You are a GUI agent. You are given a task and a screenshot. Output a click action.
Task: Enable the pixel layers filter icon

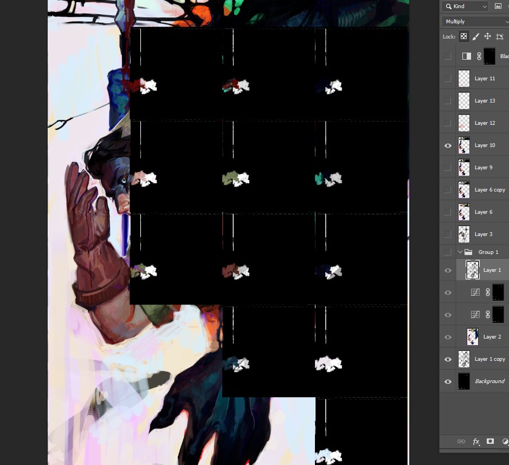pos(498,6)
